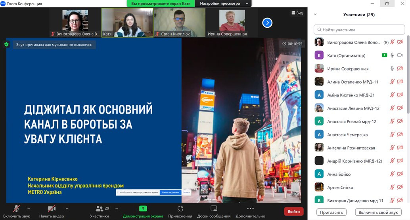Open Настройки просмотра dropdown
Viewport: 410px width, 220px height.
(224, 4)
